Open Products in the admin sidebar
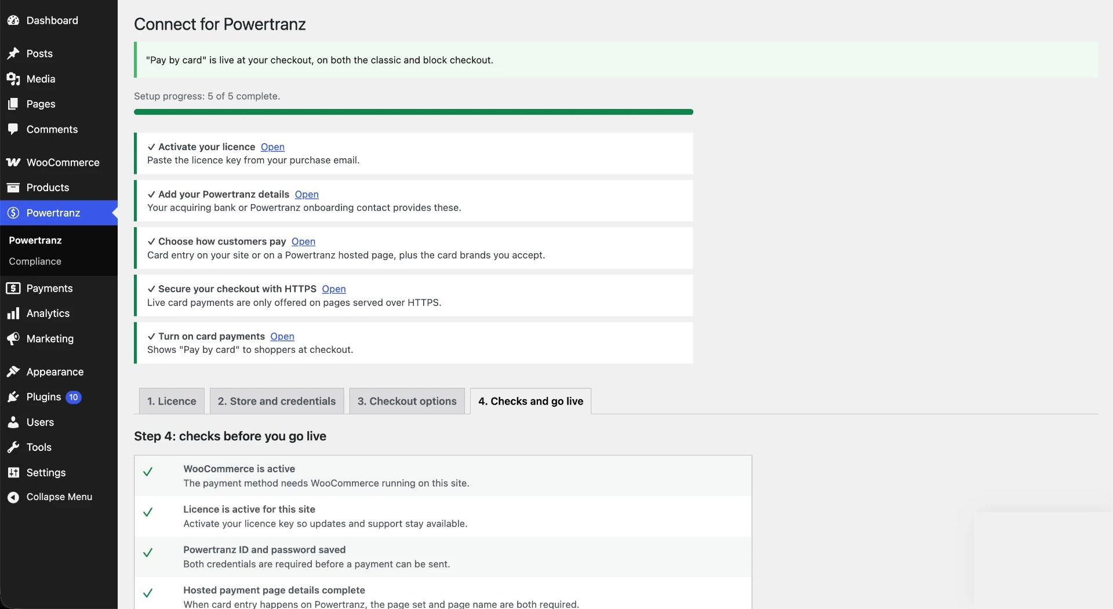 pyautogui.click(x=59, y=187)
